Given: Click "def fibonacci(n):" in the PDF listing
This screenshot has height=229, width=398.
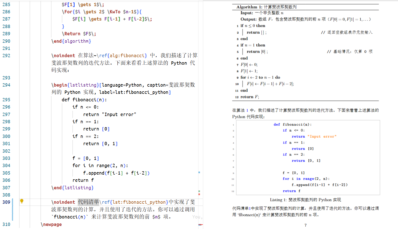Looking at the screenshot, I should 293,124.
